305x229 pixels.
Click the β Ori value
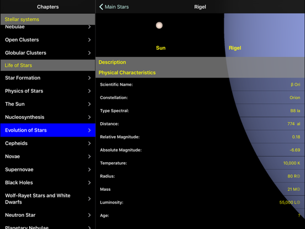coord(296,85)
